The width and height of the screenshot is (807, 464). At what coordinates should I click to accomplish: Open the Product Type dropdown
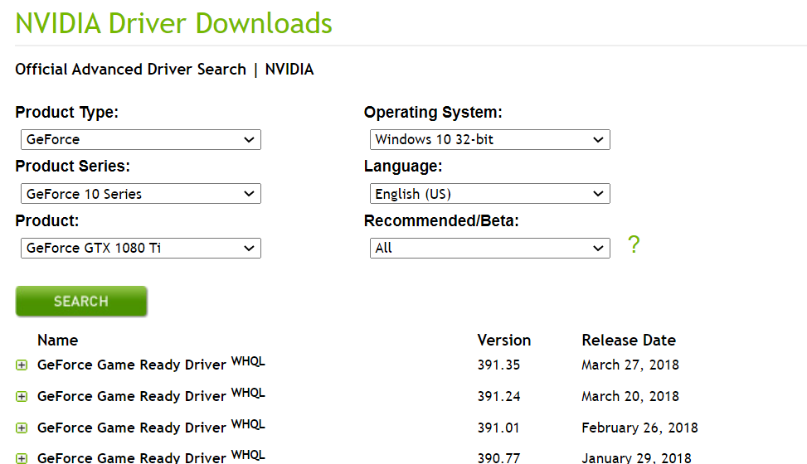click(x=140, y=140)
